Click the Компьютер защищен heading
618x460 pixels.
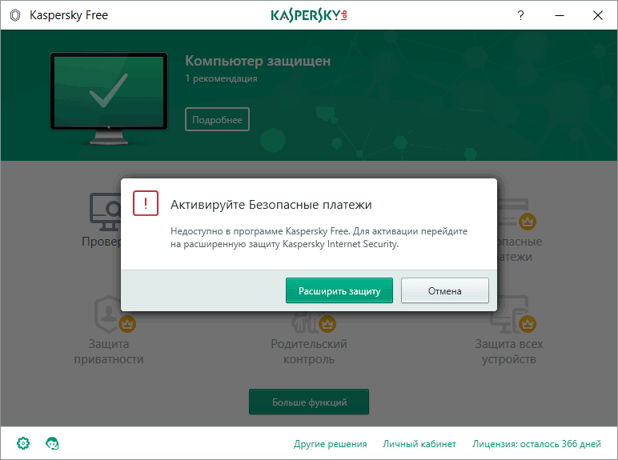[x=258, y=61]
